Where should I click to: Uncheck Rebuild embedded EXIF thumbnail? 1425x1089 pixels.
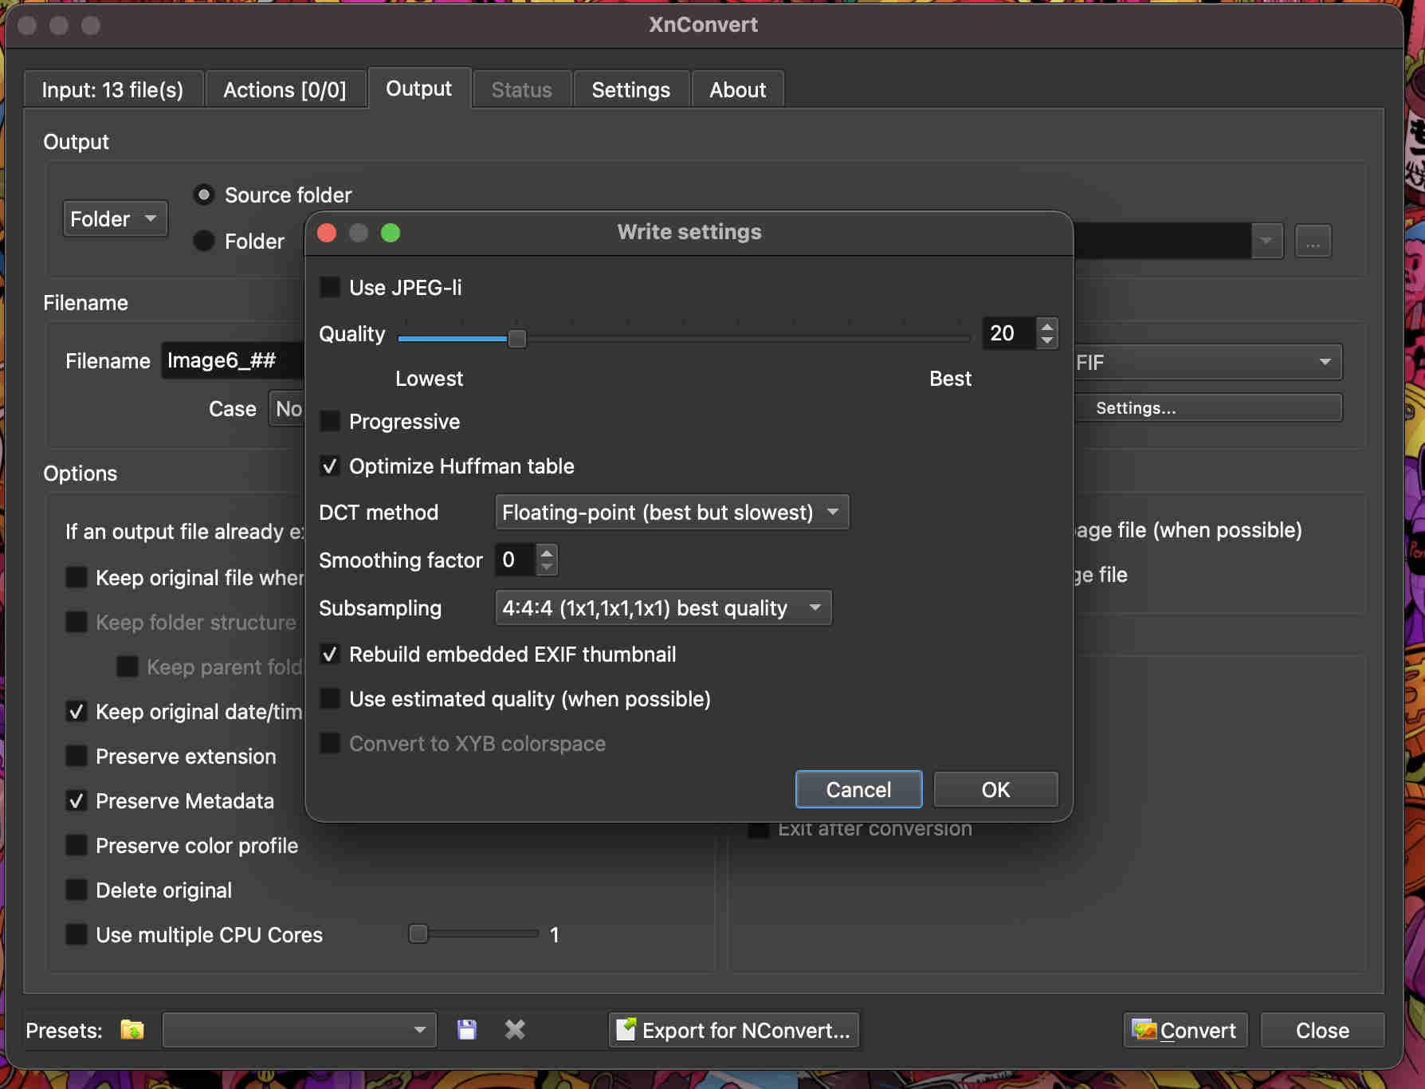(330, 654)
